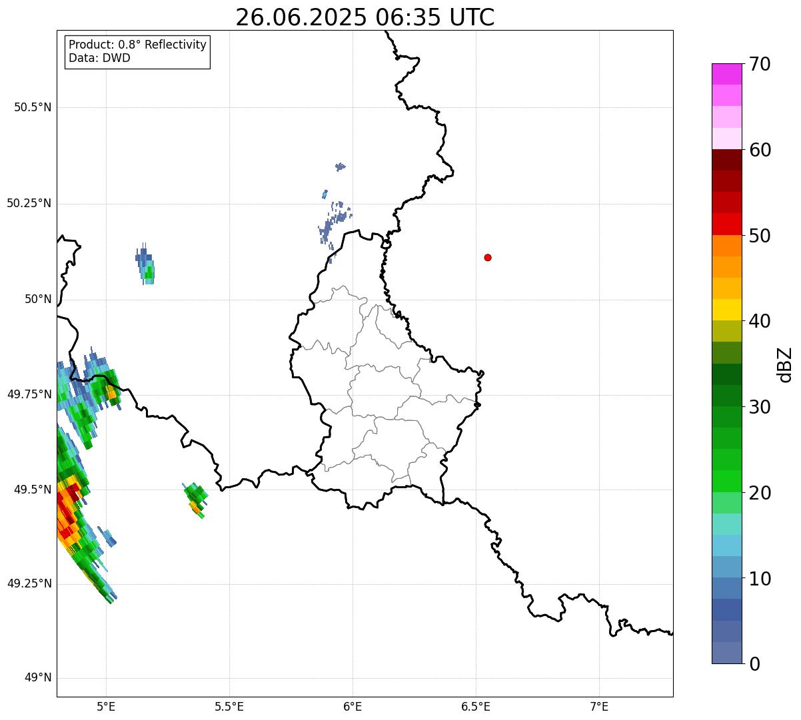Screen dimensions: 801x720
Task: Click the 6°E longitude tick label
Action: (353, 706)
